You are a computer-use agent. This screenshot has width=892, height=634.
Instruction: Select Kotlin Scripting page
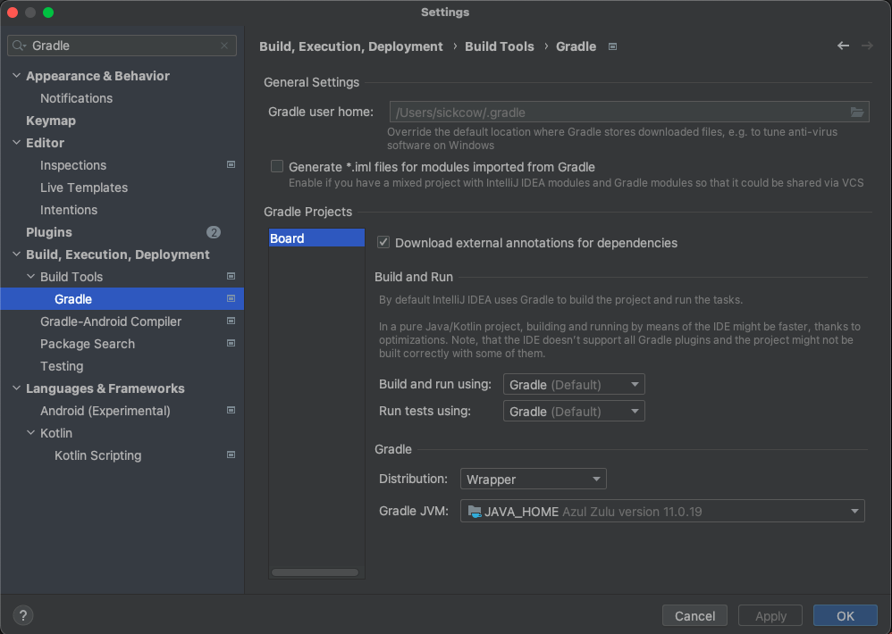[97, 455]
